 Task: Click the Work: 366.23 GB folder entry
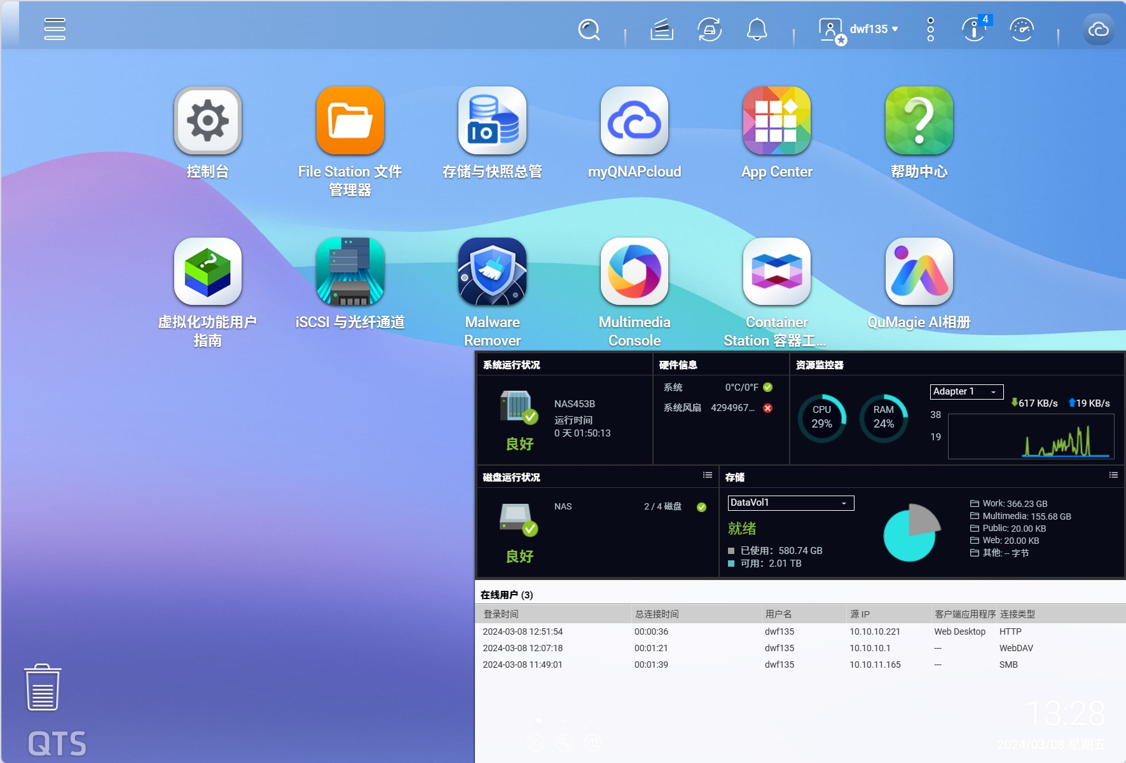[1008, 503]
